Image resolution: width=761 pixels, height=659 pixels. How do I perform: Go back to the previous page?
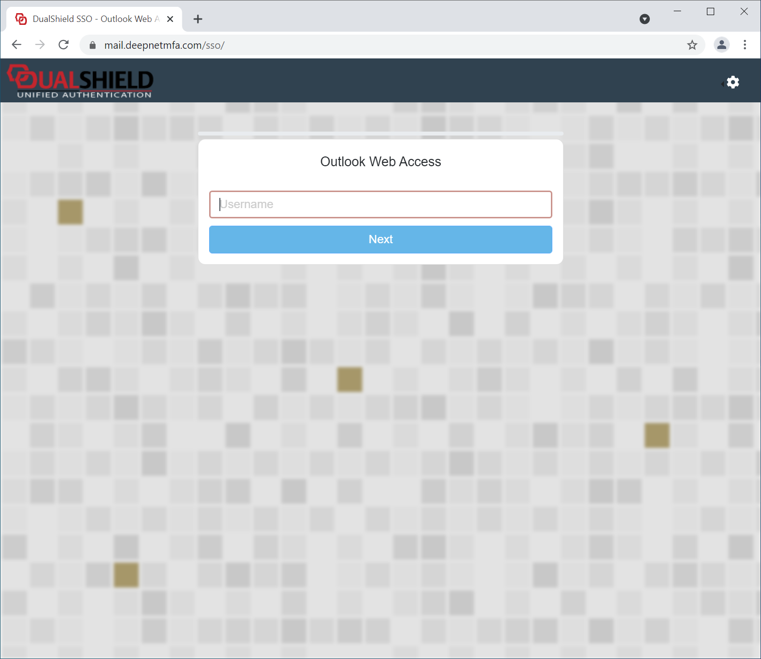(x=17, y=45)
